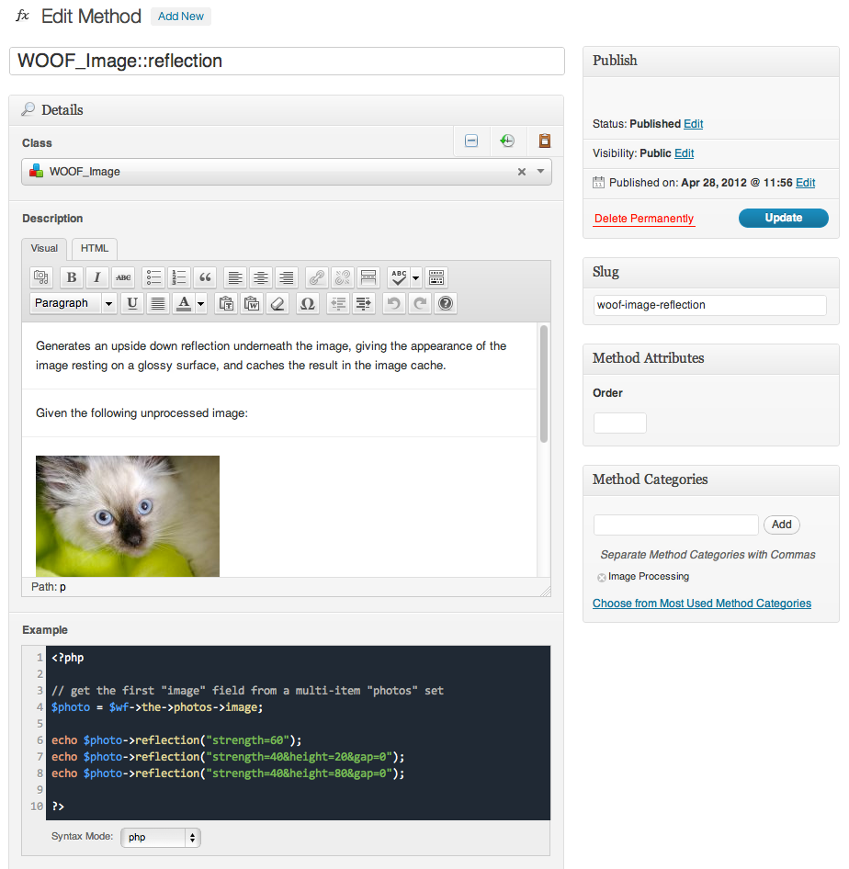The image size is (849, 869).
Task: Click Paste from Word icon
Action: 252,303
